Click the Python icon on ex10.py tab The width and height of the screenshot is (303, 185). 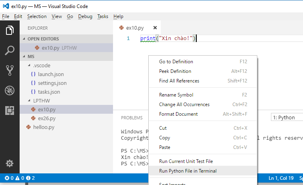[121, 28]
